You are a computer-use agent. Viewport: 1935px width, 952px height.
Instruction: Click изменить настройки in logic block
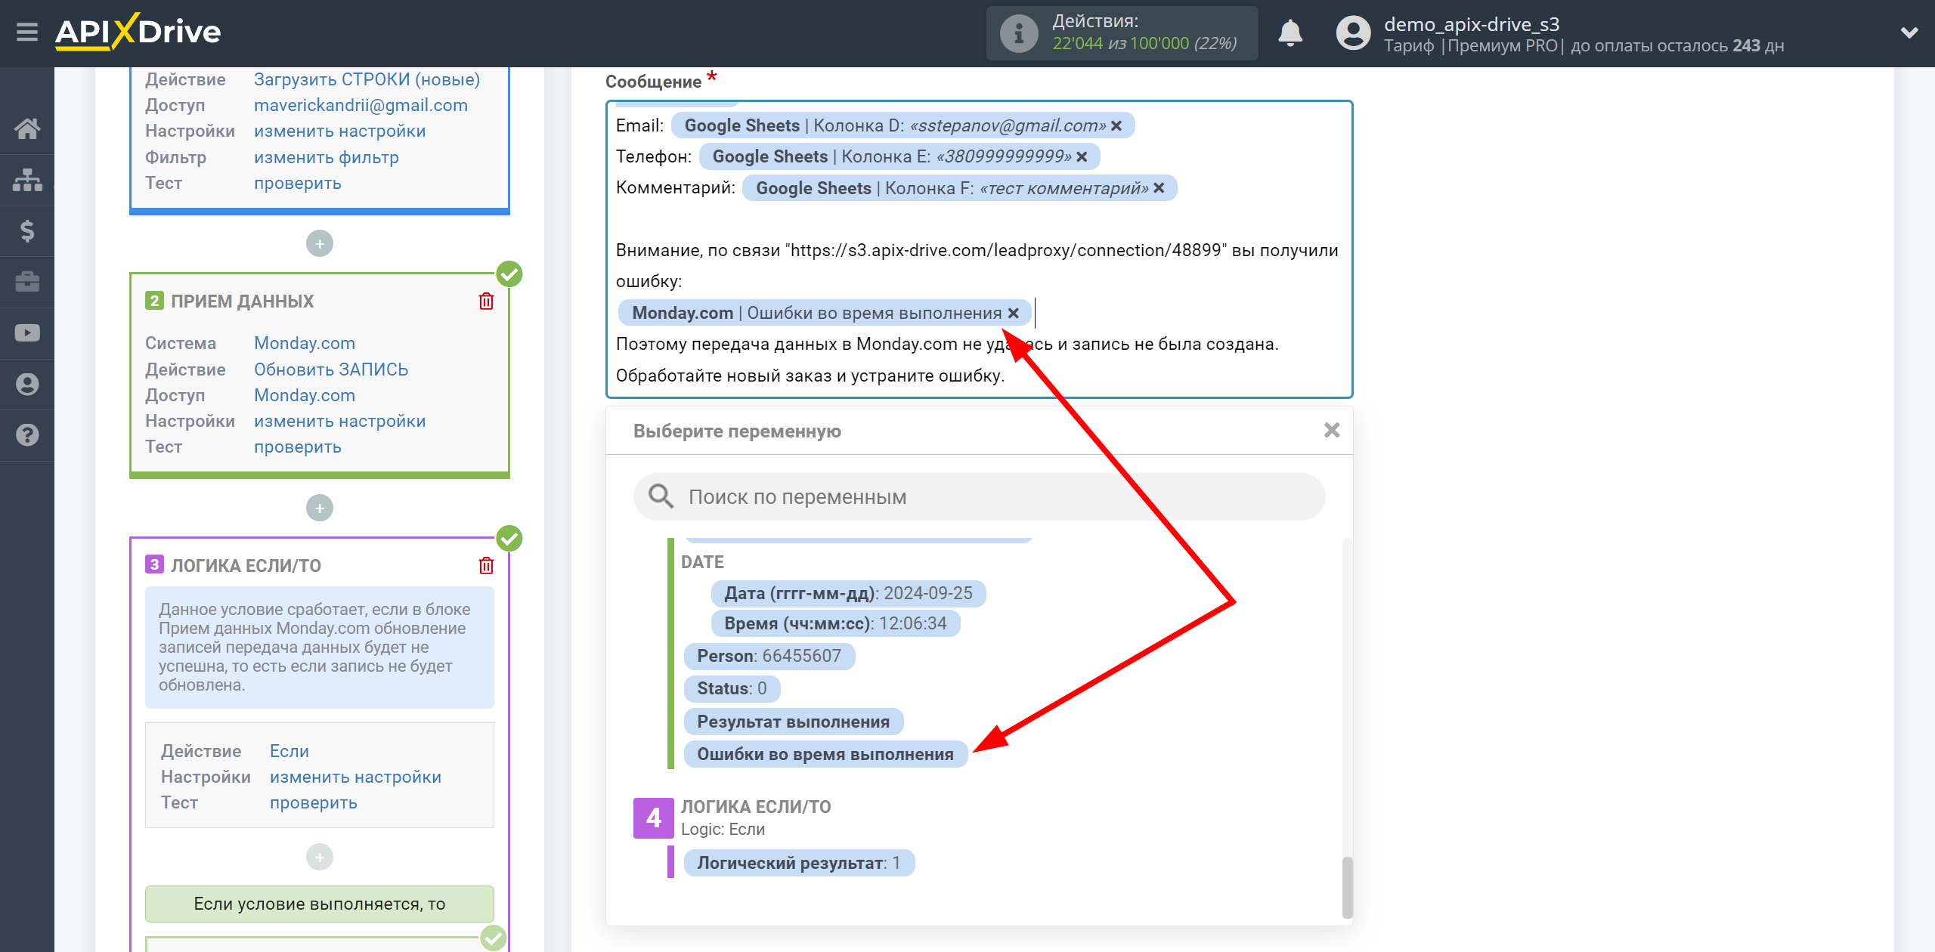(x=355, y=777)
